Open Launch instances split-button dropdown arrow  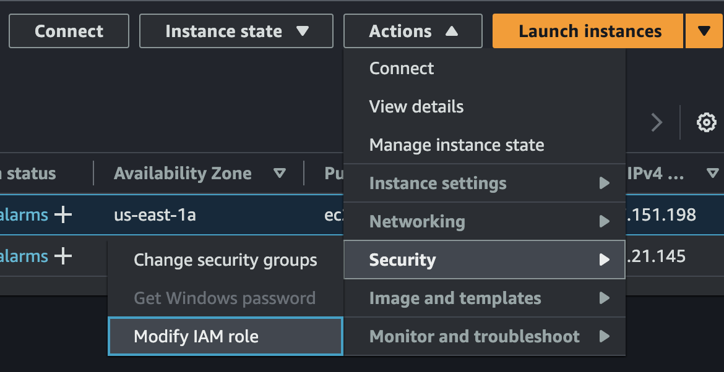(x=704, y=31)
